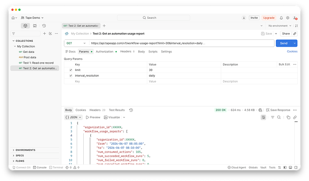Open the No environment selector
This screenshot has width=309, height=181.
(x=279, y=26)
